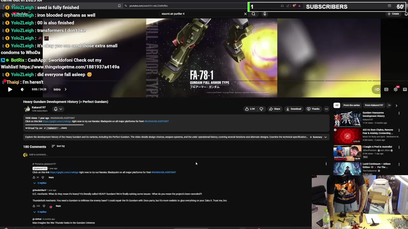The image size is (408, 229).
Task: Open more actions menu beside Thanks
Action: pyautogui.click(x=326, y=109)
